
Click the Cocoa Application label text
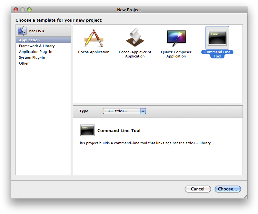pyautogui.click(x=94, y=52)
